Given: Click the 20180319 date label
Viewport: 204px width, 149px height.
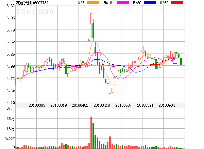Looking at the screenshot, I should [58, 105].
